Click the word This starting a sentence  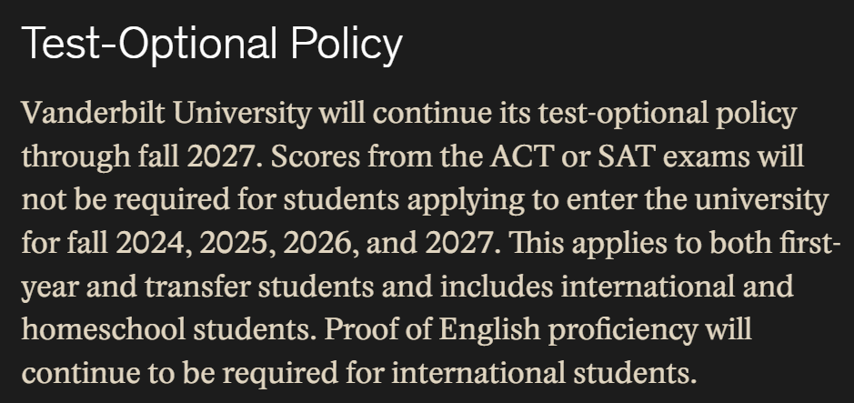point(536,243)
